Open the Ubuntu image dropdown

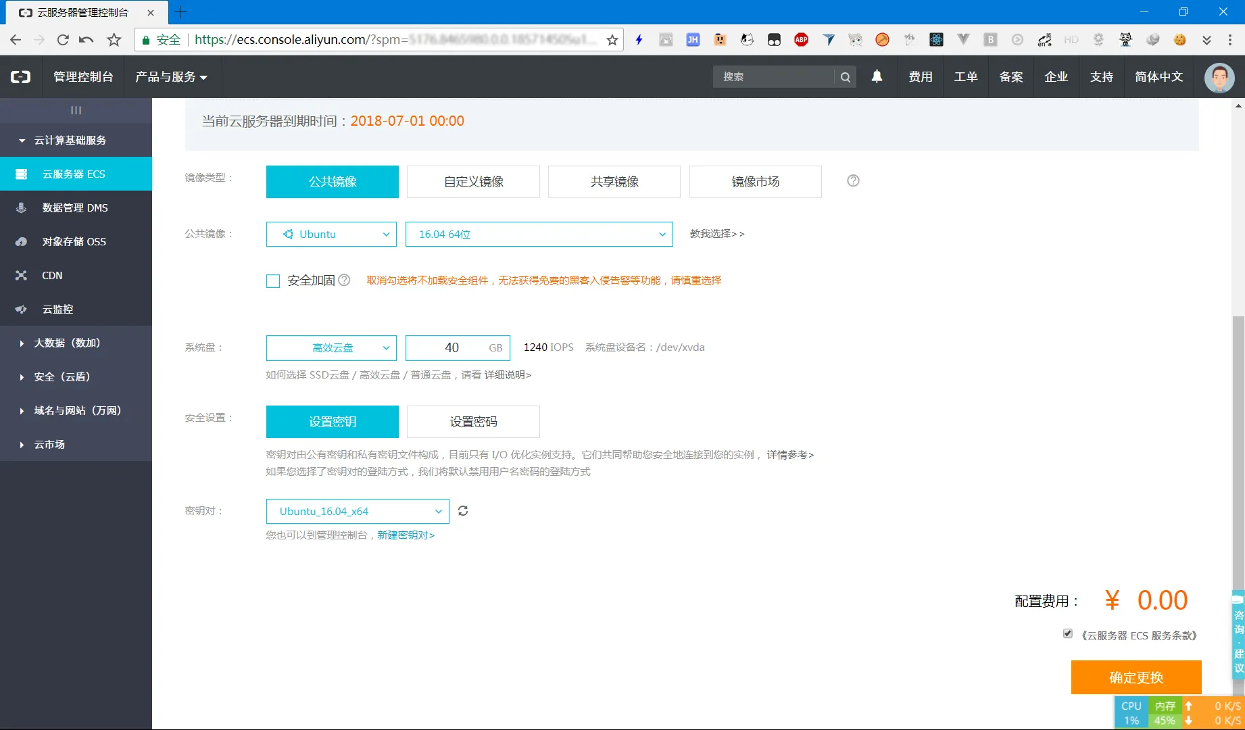click(331, 234)
